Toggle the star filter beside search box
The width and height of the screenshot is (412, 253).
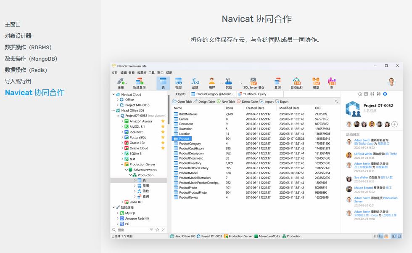[157, 230]
